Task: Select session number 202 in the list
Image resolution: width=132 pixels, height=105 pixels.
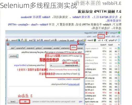Action: pos(103,69)
